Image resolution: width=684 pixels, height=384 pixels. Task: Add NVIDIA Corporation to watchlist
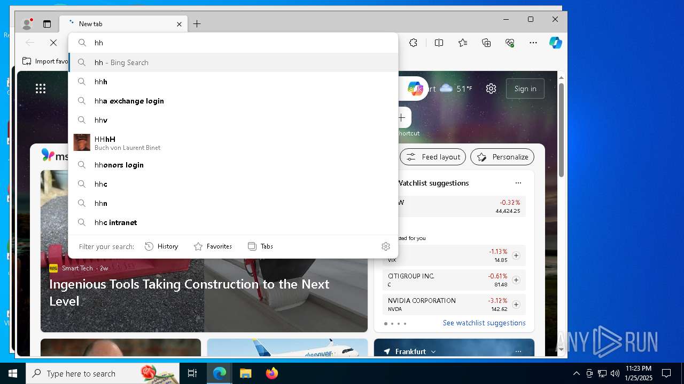tap(516, 305)
